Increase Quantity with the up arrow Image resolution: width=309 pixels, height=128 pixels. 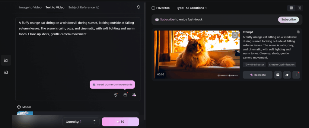(94, 120)
